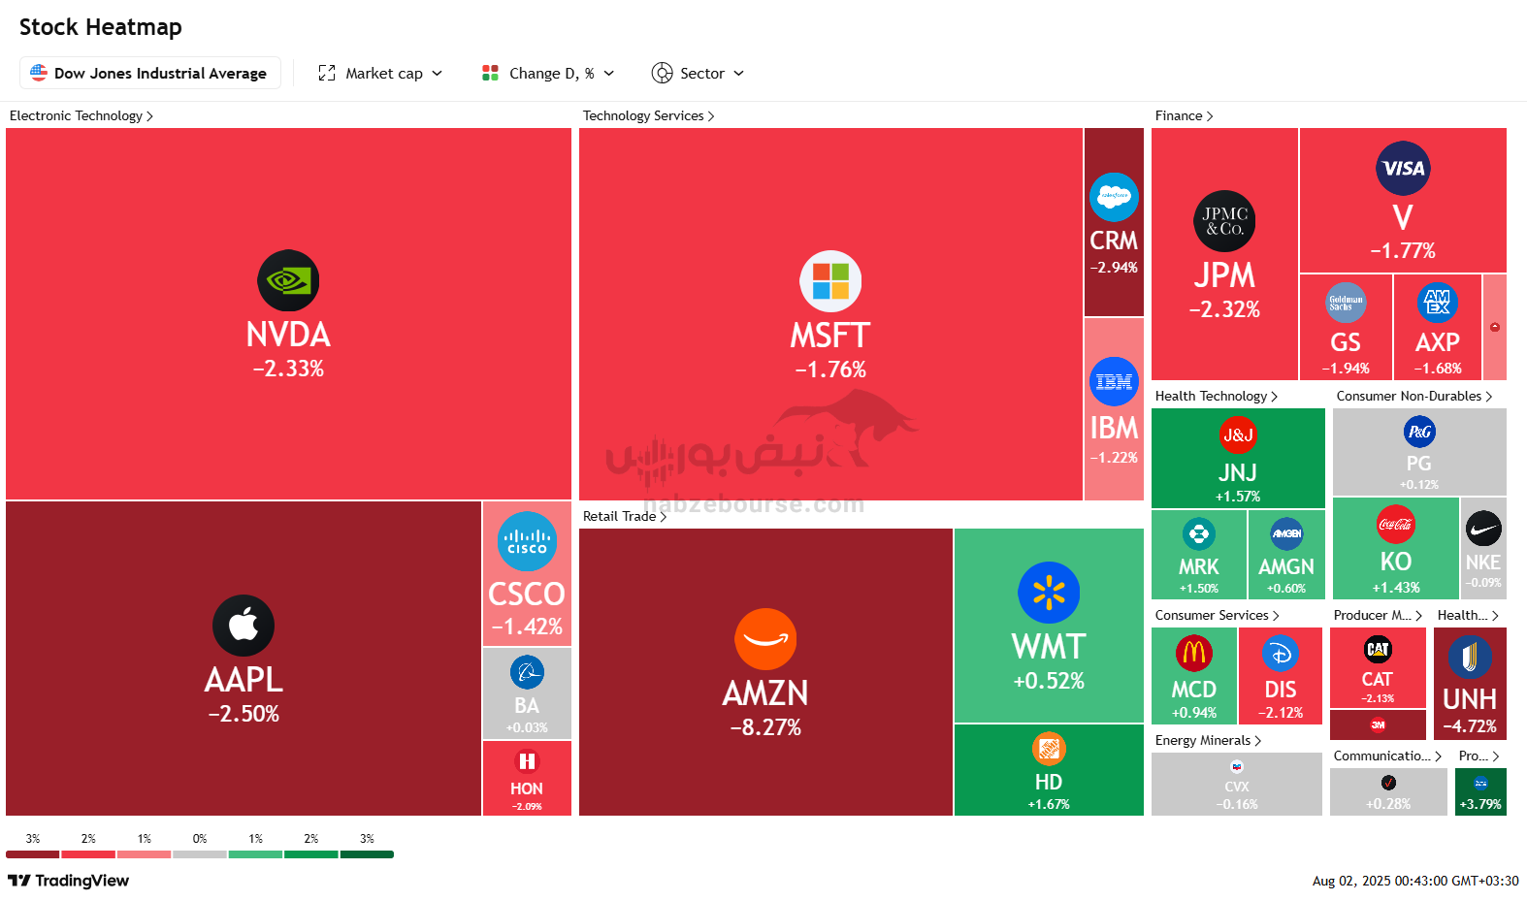This screenshot has height=901, width=1527.
Task: Expand the Technology Services sector
Action: coord(649,115)
